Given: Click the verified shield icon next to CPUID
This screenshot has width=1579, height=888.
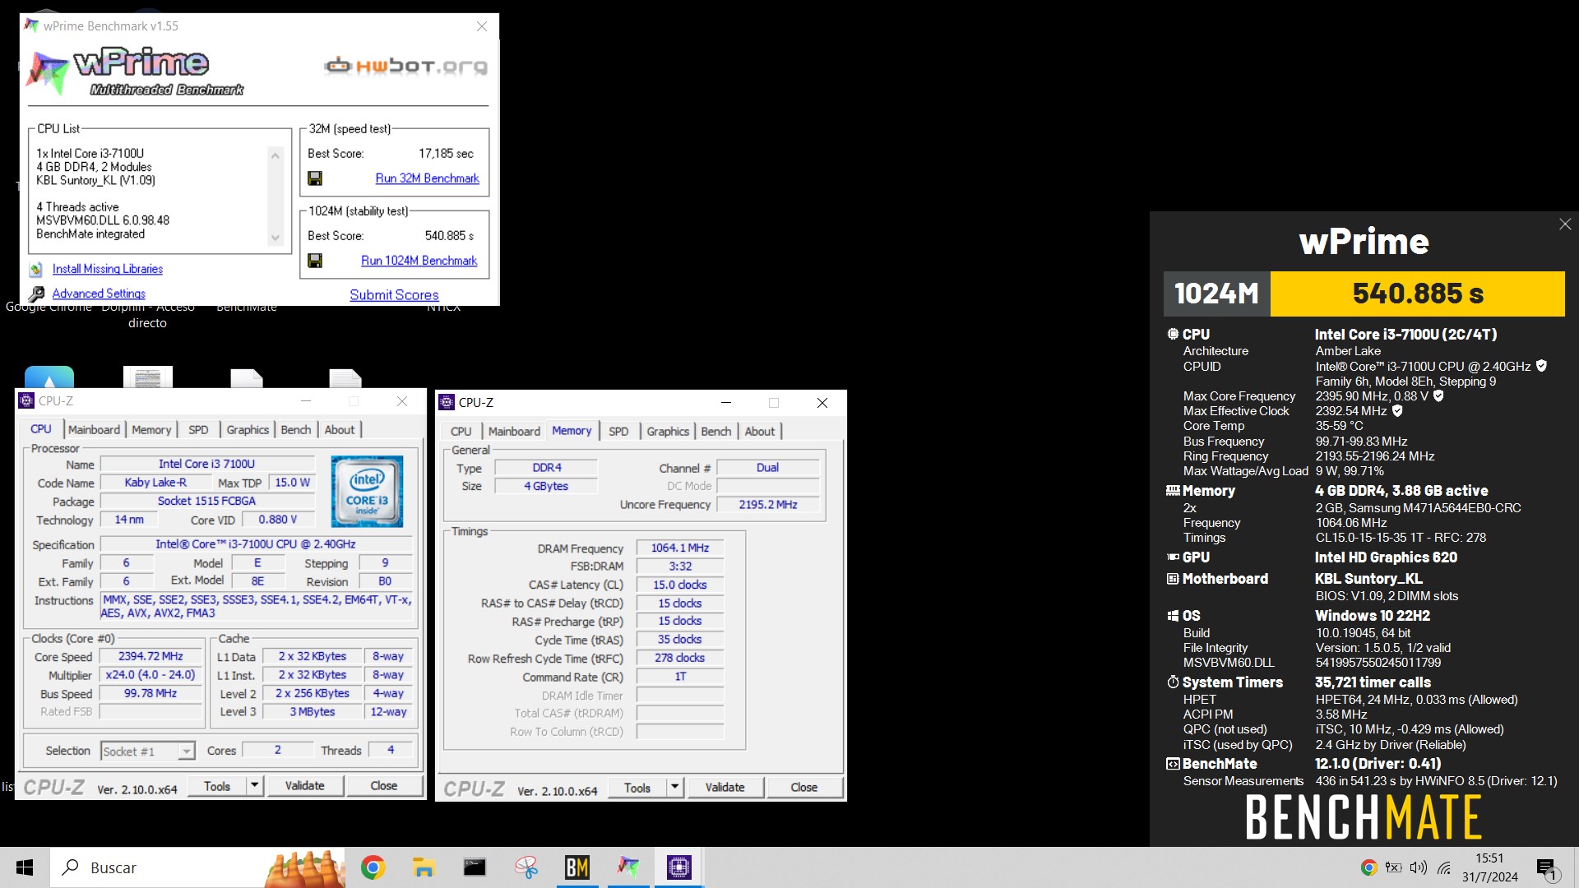Looking at the screenshot, I should point(1541,366).
